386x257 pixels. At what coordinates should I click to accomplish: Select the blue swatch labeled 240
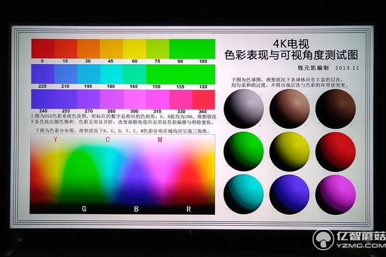pyautogui.click(x=42, y=100)
